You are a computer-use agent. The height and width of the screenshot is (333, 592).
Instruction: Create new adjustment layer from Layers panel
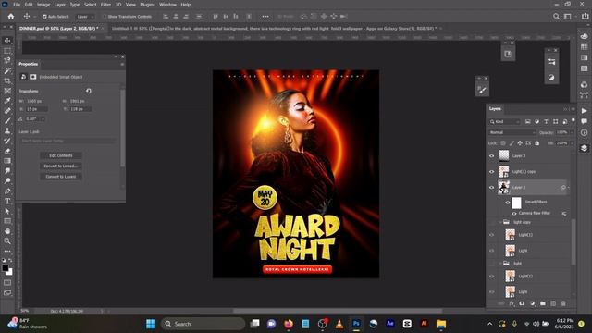[533, 303]
